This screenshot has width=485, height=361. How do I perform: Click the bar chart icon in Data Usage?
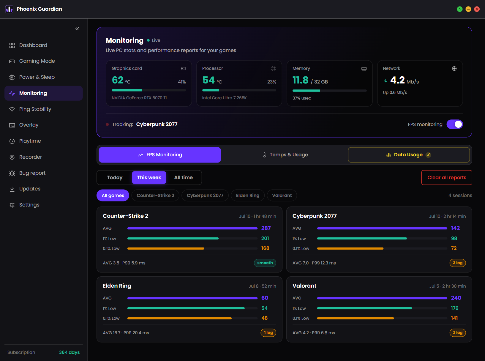tap(388, 155)
